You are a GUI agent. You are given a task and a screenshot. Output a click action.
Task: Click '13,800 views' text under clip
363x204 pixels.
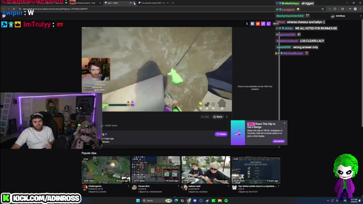click(111, 125)
